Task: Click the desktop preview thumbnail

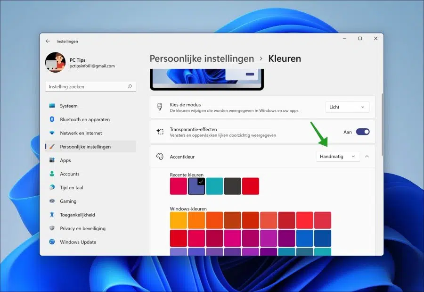Action: tap(207, 79)
